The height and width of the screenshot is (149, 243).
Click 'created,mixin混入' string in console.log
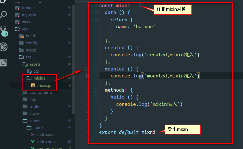coord(170,55)
